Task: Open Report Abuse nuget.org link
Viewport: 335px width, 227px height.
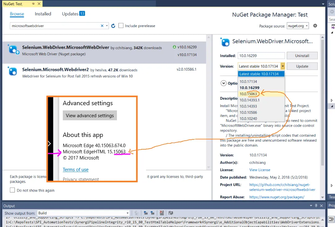Action: 277,197
